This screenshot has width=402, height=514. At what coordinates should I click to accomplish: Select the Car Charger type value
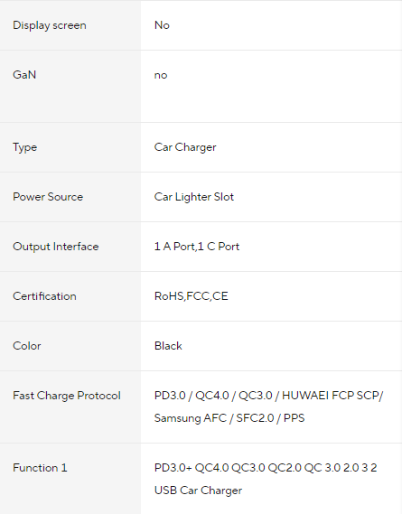tap(185, 147)
